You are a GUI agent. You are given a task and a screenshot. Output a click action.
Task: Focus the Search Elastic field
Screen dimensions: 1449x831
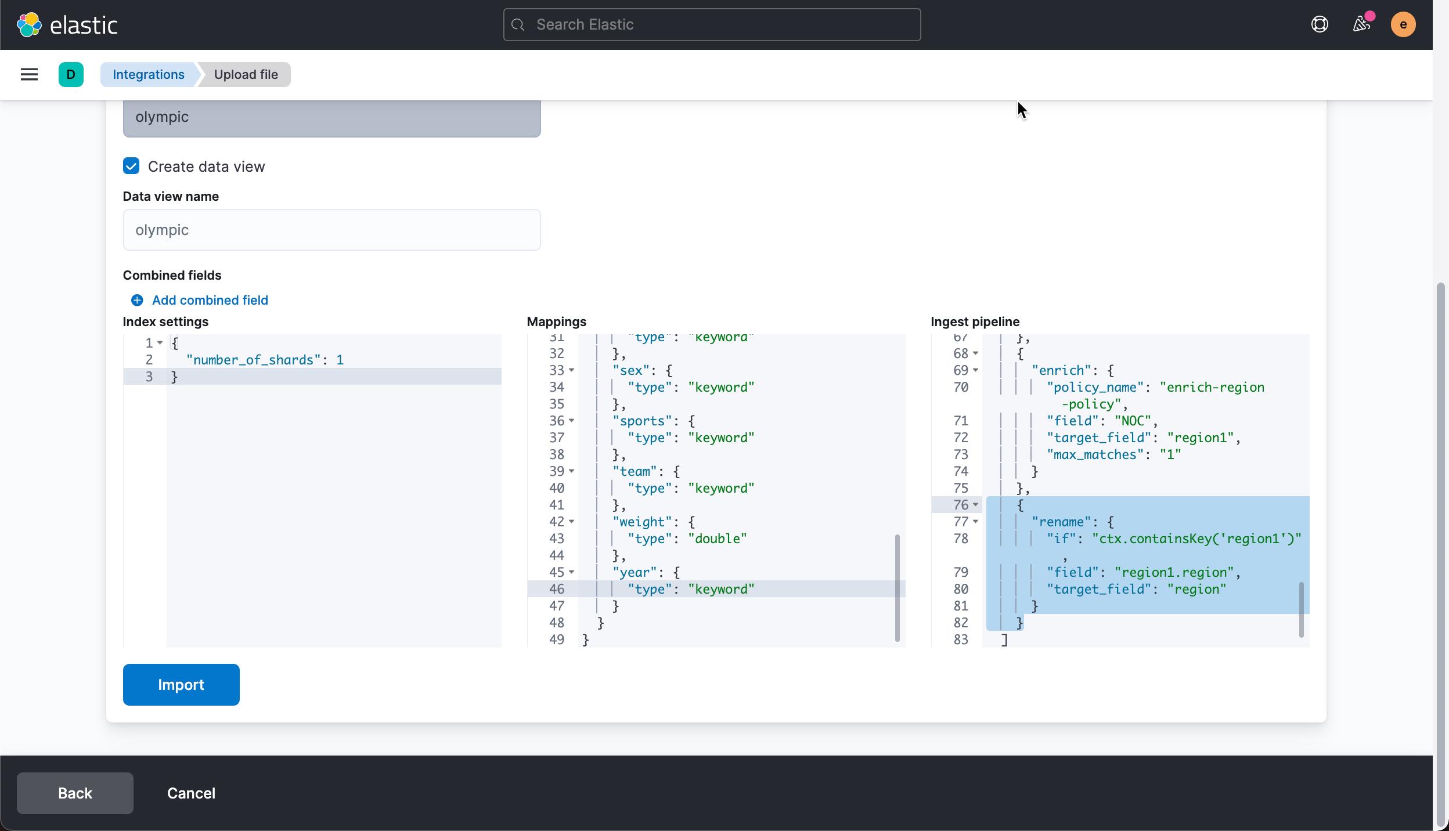[712, 25]
